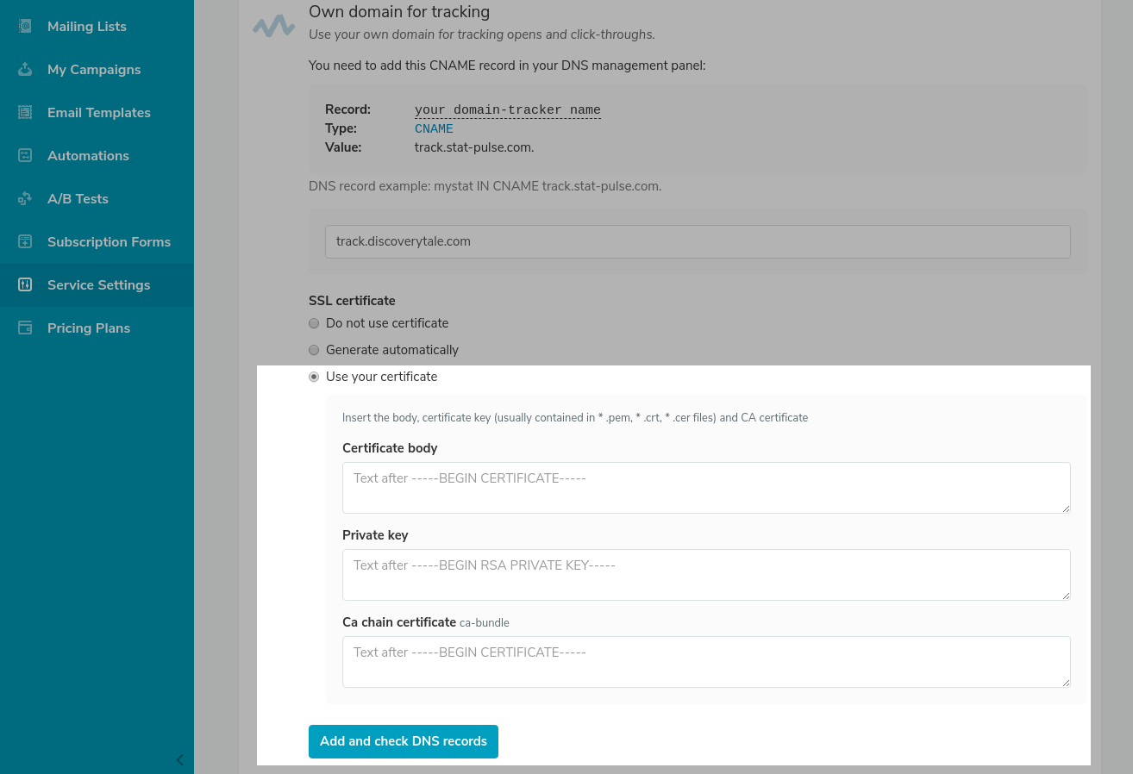
Task: Go to My Campaigns
Action: 97,69
